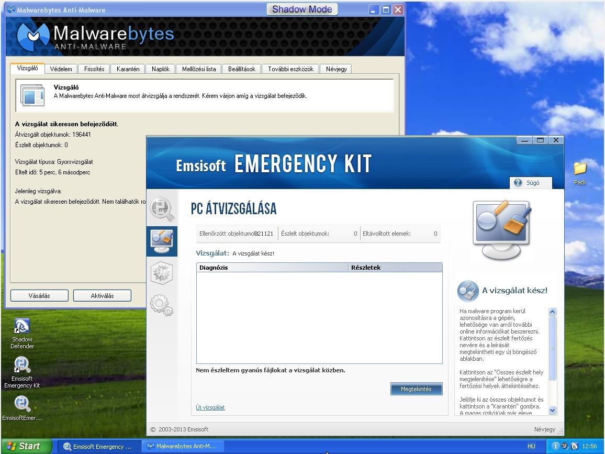The image size is (605, 454).
Task: Open the Névjegy tab in Malwarebytes
Action: pos(336,69)
